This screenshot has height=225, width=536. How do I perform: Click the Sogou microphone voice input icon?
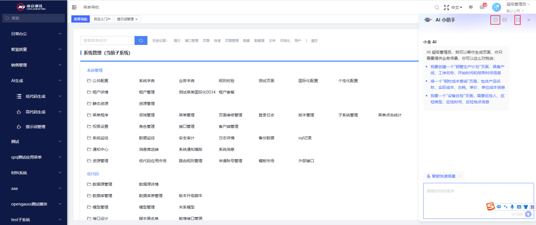tap(512, 207)
